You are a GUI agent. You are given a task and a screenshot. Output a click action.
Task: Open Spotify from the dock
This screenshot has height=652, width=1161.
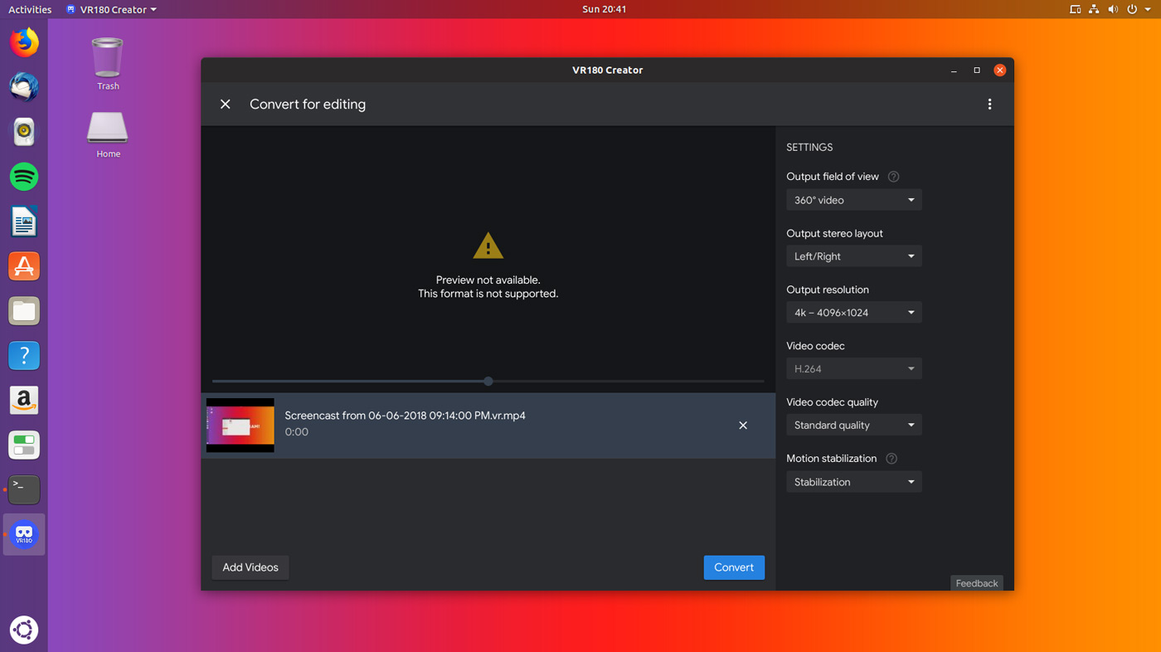(x=24, y=177)
